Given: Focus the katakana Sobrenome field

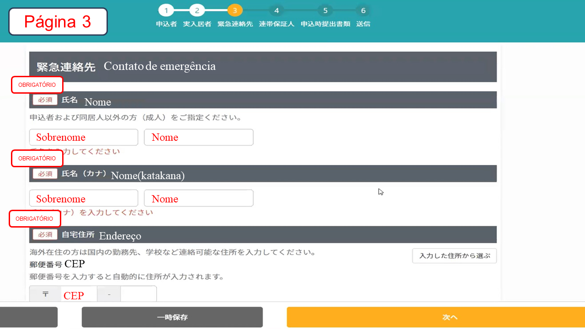Looking at the screenshot, I should tap(84, 198).
